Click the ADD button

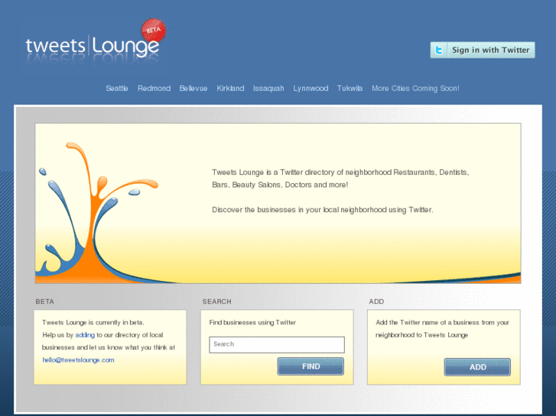(x=477, y=367)
